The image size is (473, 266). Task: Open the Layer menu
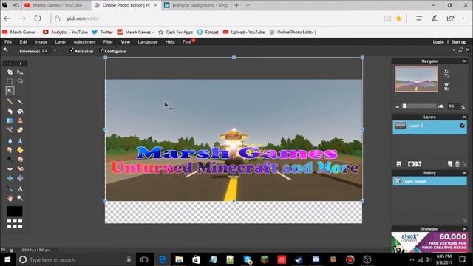[x=61, y=42]
